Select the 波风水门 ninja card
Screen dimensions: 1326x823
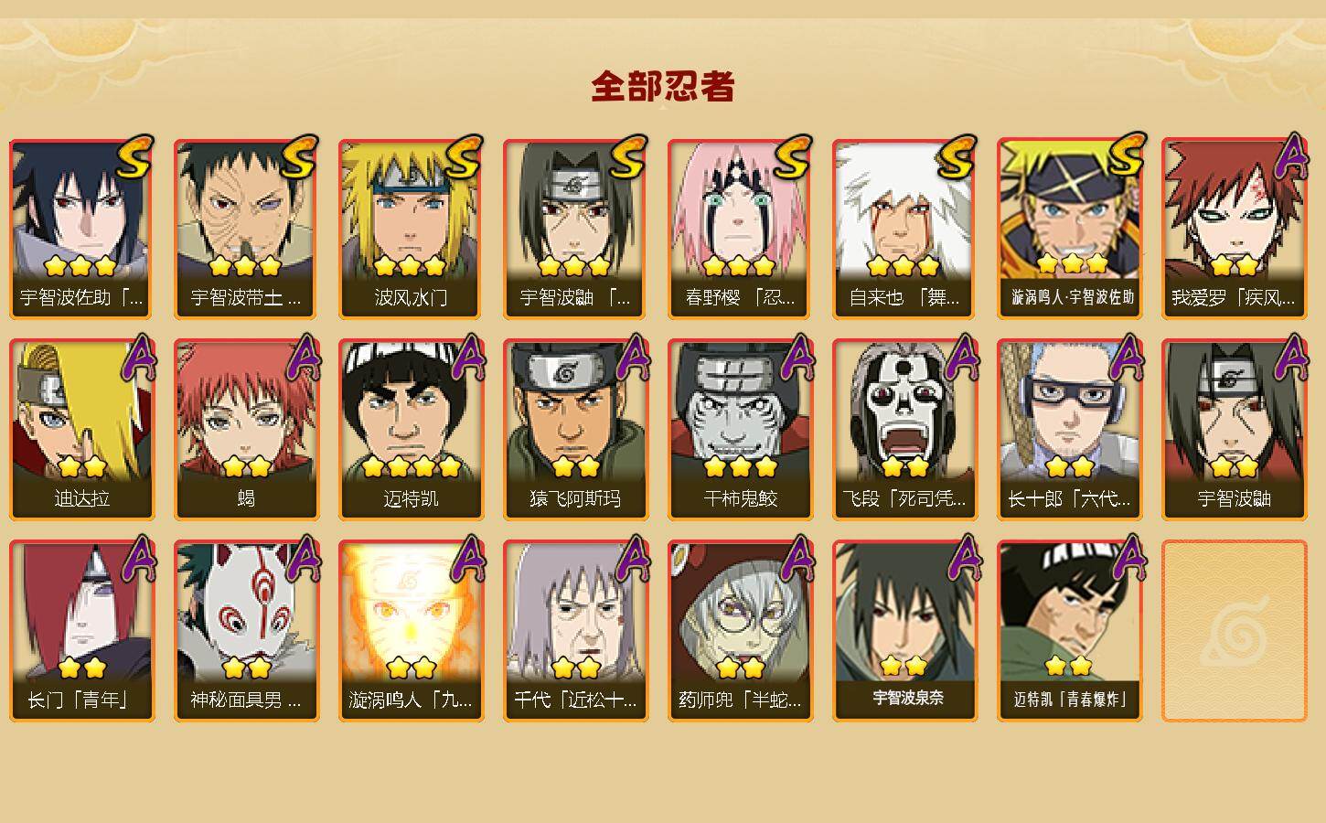411,229
